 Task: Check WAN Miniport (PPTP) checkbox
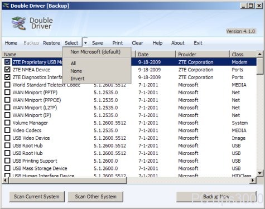pos(7,93)
